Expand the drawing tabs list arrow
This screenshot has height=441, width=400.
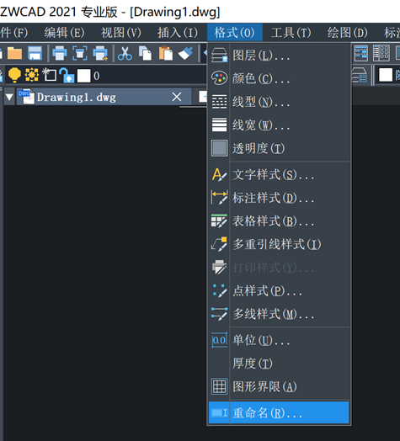[9, 97]
